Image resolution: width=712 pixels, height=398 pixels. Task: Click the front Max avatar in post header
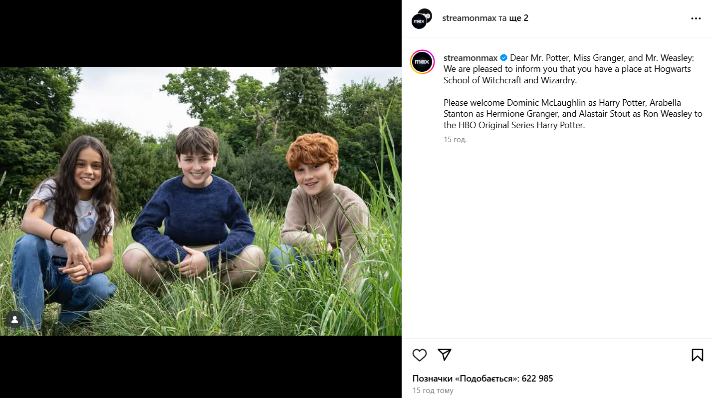point(419,21)
